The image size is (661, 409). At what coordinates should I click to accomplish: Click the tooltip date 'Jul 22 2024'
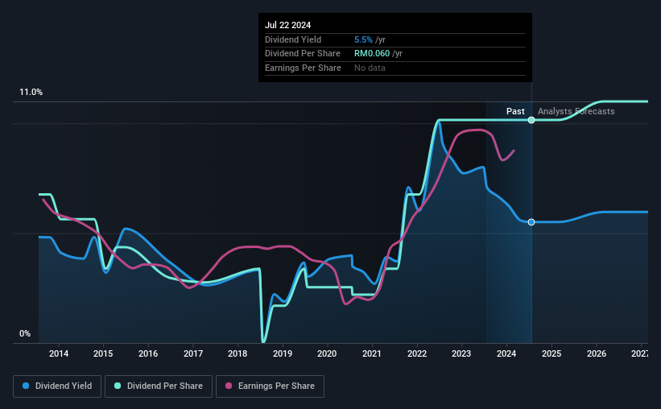288,25
